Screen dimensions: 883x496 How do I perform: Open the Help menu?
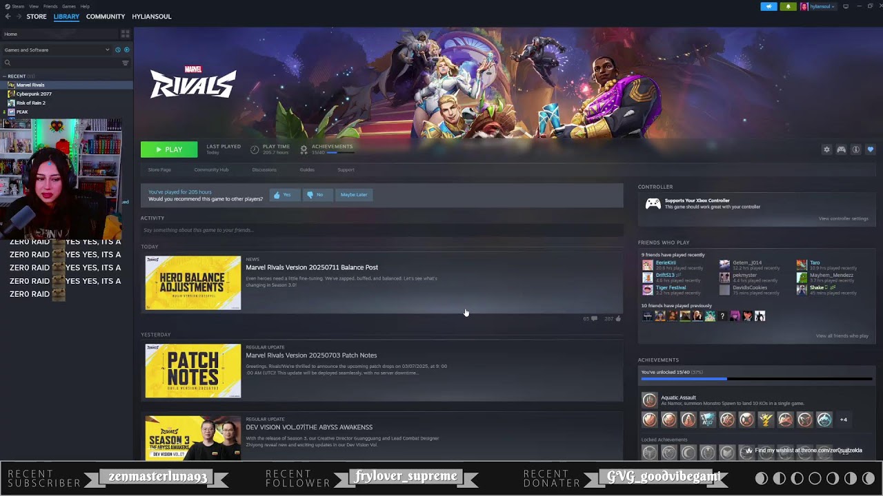(x=85, y=6)
